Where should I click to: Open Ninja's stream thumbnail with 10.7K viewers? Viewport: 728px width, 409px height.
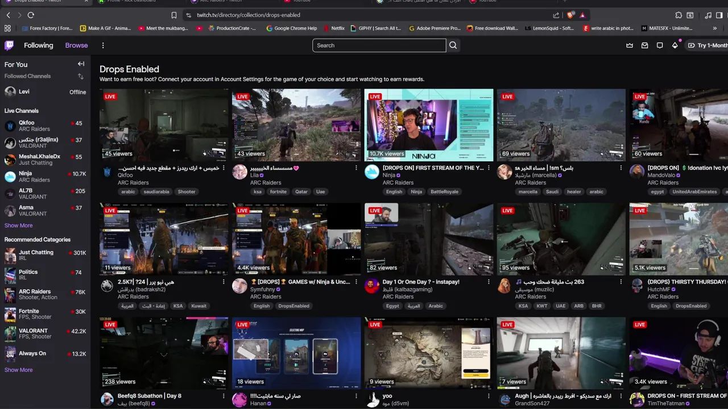(429, 125)
